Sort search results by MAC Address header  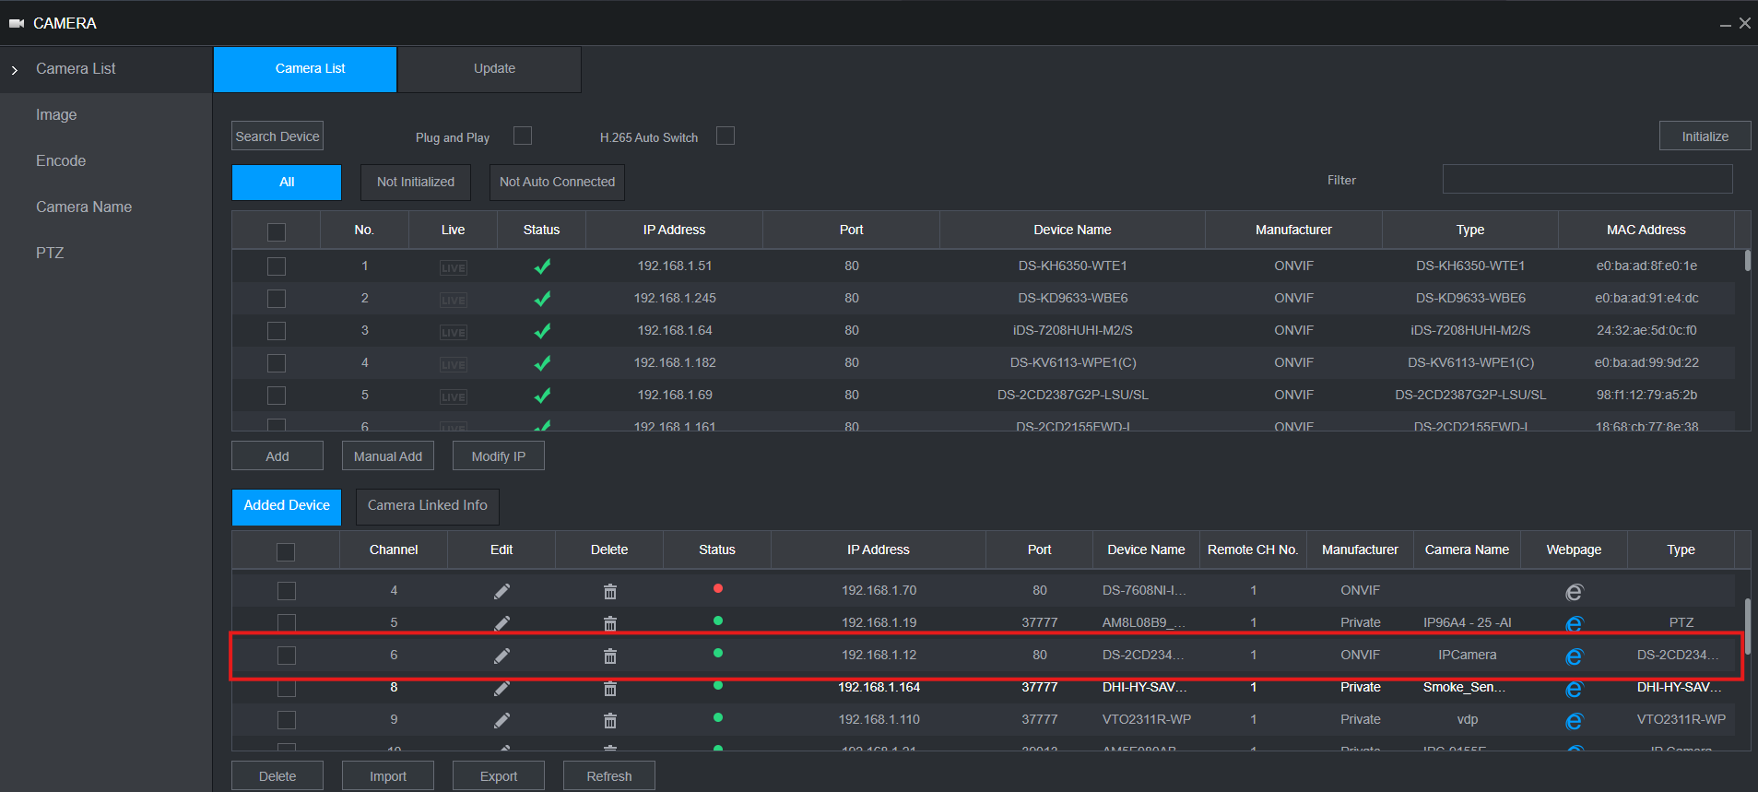[1646, 231]
